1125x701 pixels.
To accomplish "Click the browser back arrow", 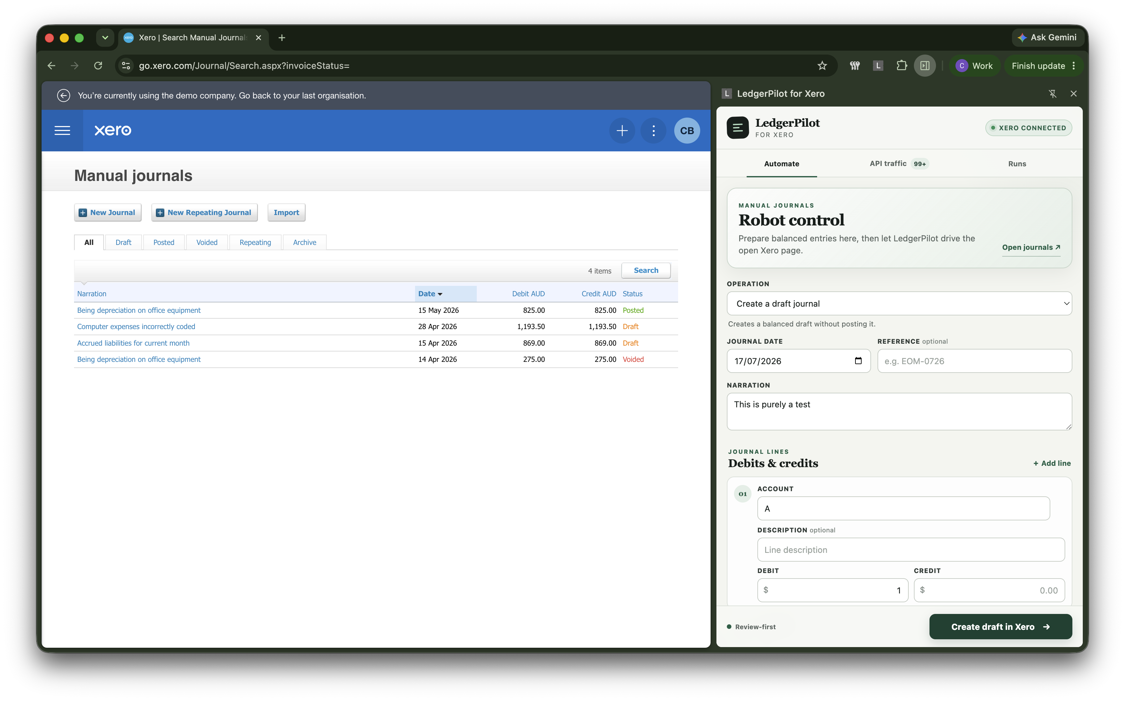I will (51, 66).
